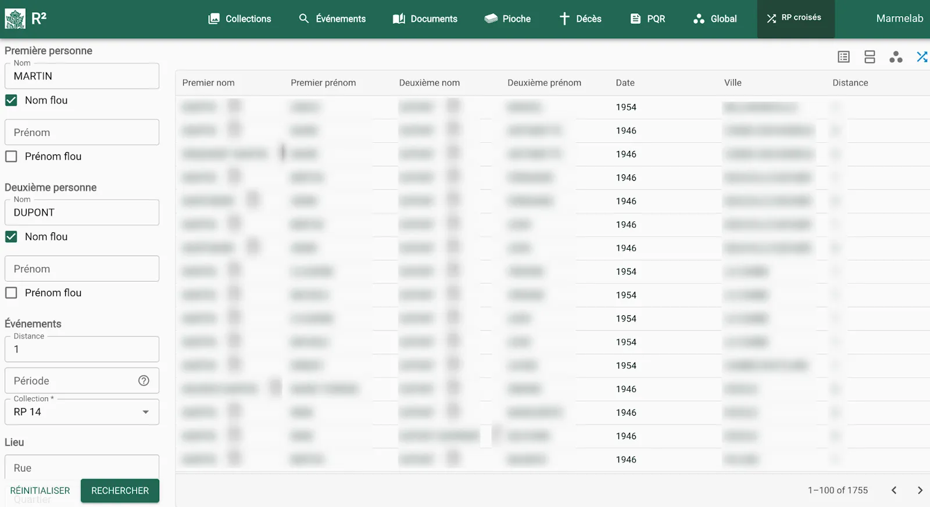Uncheck first person's Nom flou checkbox
The width and height of the screenshot is (930, 507).
12,100
